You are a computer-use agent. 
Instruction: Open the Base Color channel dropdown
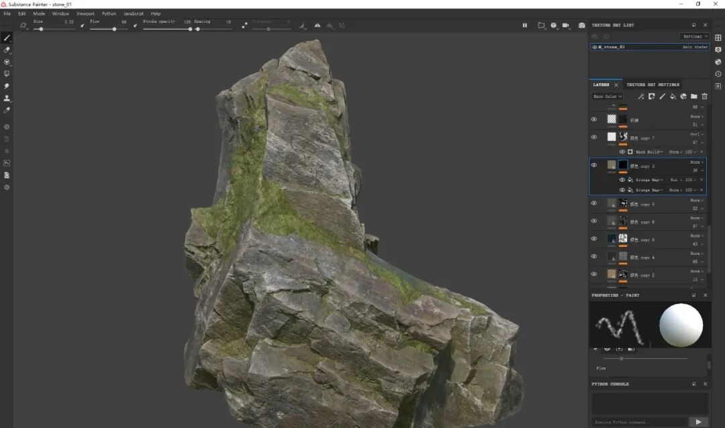click(x=608, y=96)
